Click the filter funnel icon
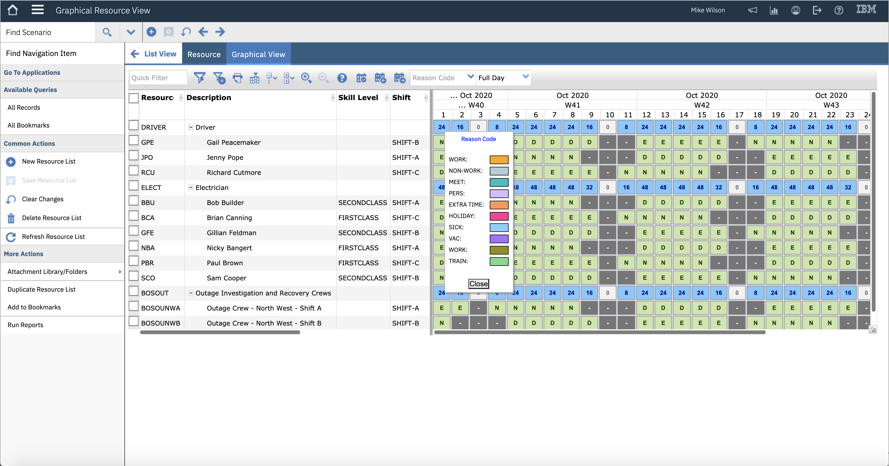This screenshot has height=466, width=889. 199,78
